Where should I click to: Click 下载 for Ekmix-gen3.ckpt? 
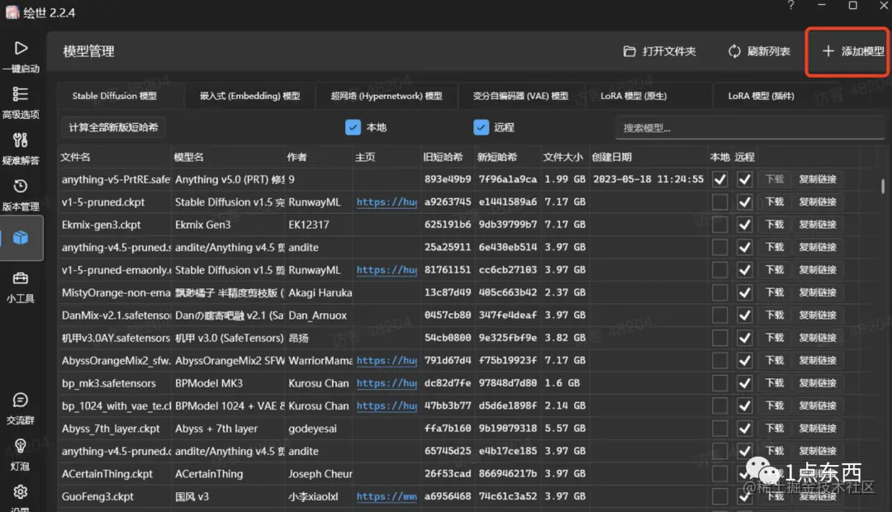coord(774,225)
